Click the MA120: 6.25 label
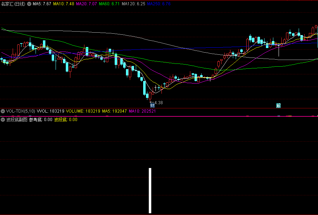This screenshot has height=215, width=318. (133, 4)
